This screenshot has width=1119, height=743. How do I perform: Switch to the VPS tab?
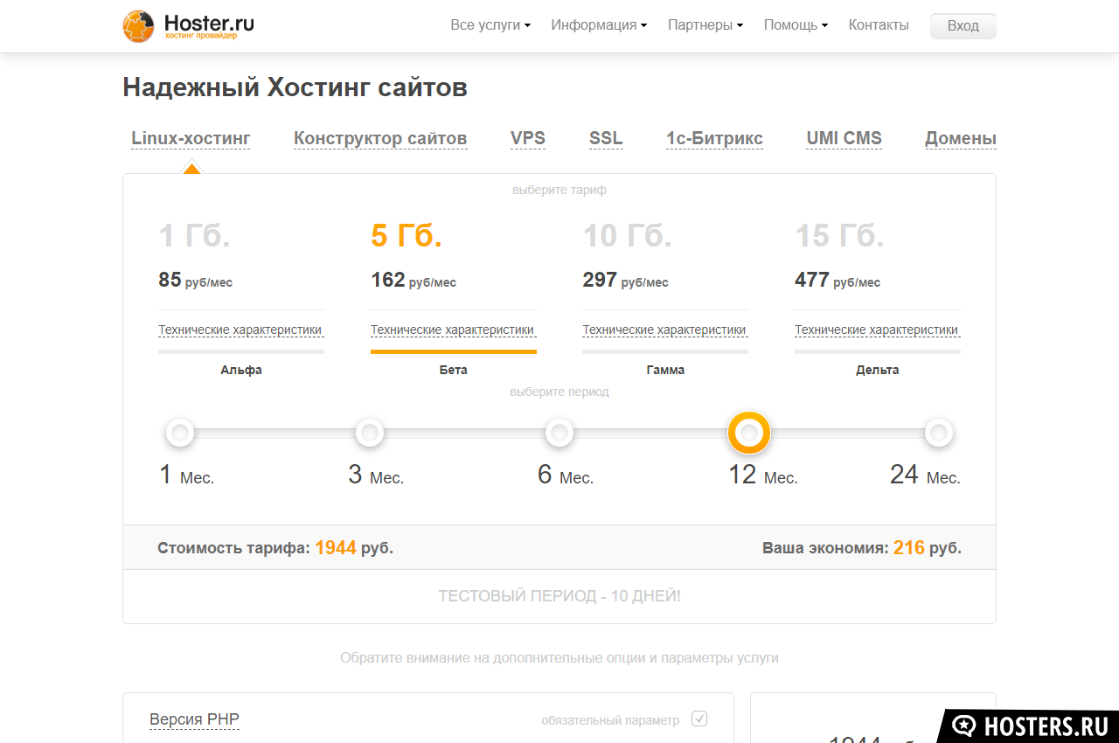point(528,138)
